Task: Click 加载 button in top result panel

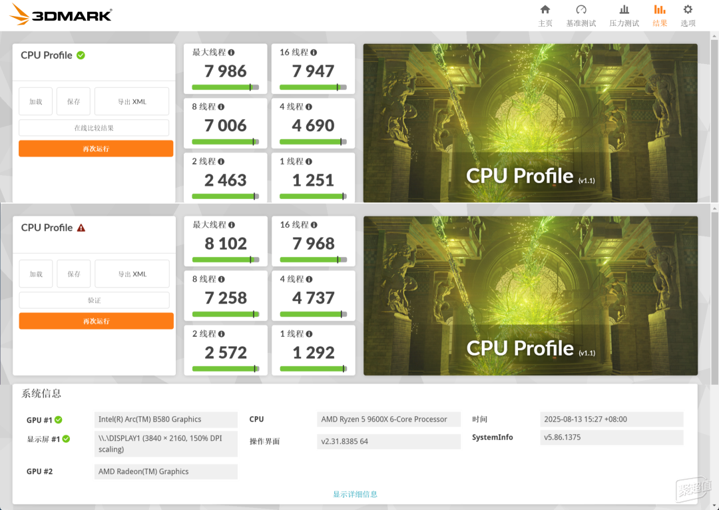Action: pyautogui.click(x=36, y=101)
